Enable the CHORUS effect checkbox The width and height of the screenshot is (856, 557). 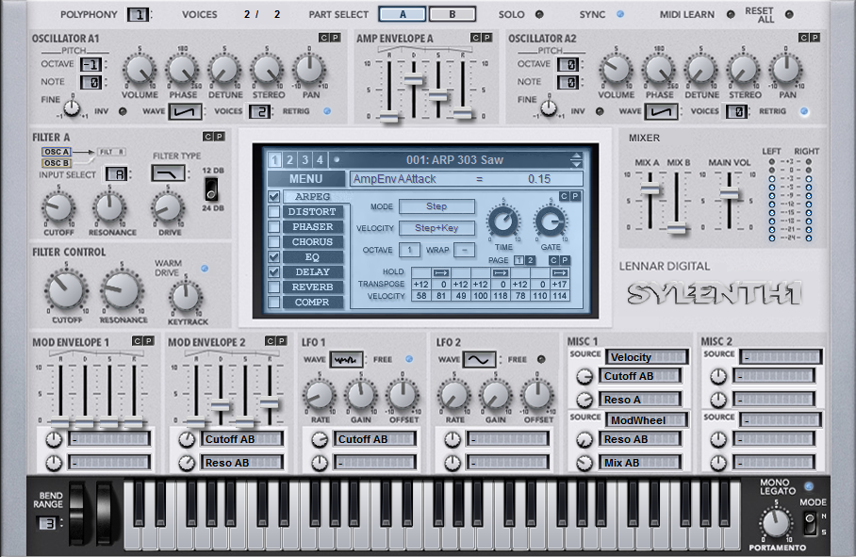tap(274, 241)
